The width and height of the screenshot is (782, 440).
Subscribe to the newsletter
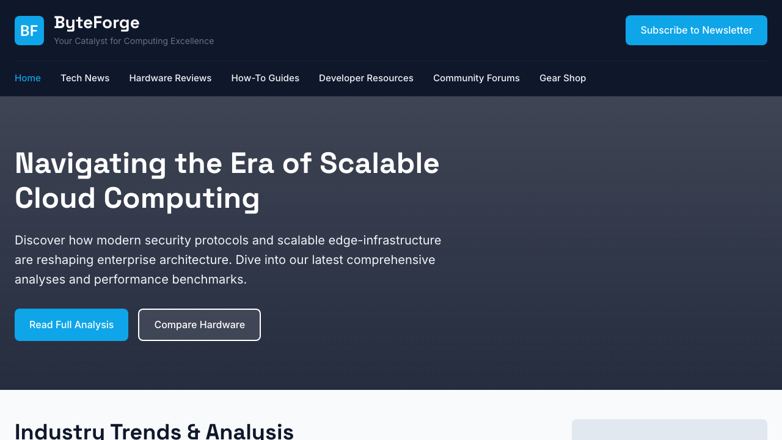696,30
